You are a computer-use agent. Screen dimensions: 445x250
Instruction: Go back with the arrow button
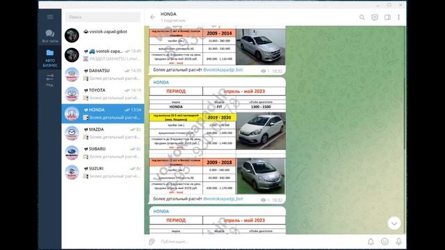153,17
